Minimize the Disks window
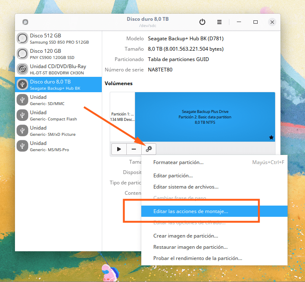Screen dimensions: 305x282 [239, 22]
